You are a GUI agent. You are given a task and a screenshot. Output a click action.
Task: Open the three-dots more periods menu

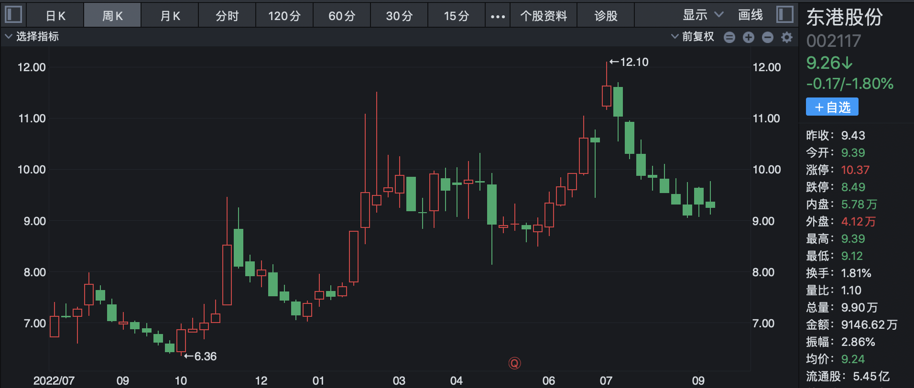click(x=498, y=16)
